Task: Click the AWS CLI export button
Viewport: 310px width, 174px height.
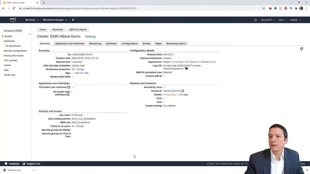Action: 77,29
